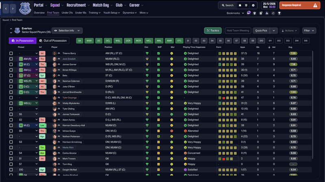Click Merlin Röhl's Trn info badge
Image resolution: width=325 pixels, height=182 pixels.
(42, 147)
